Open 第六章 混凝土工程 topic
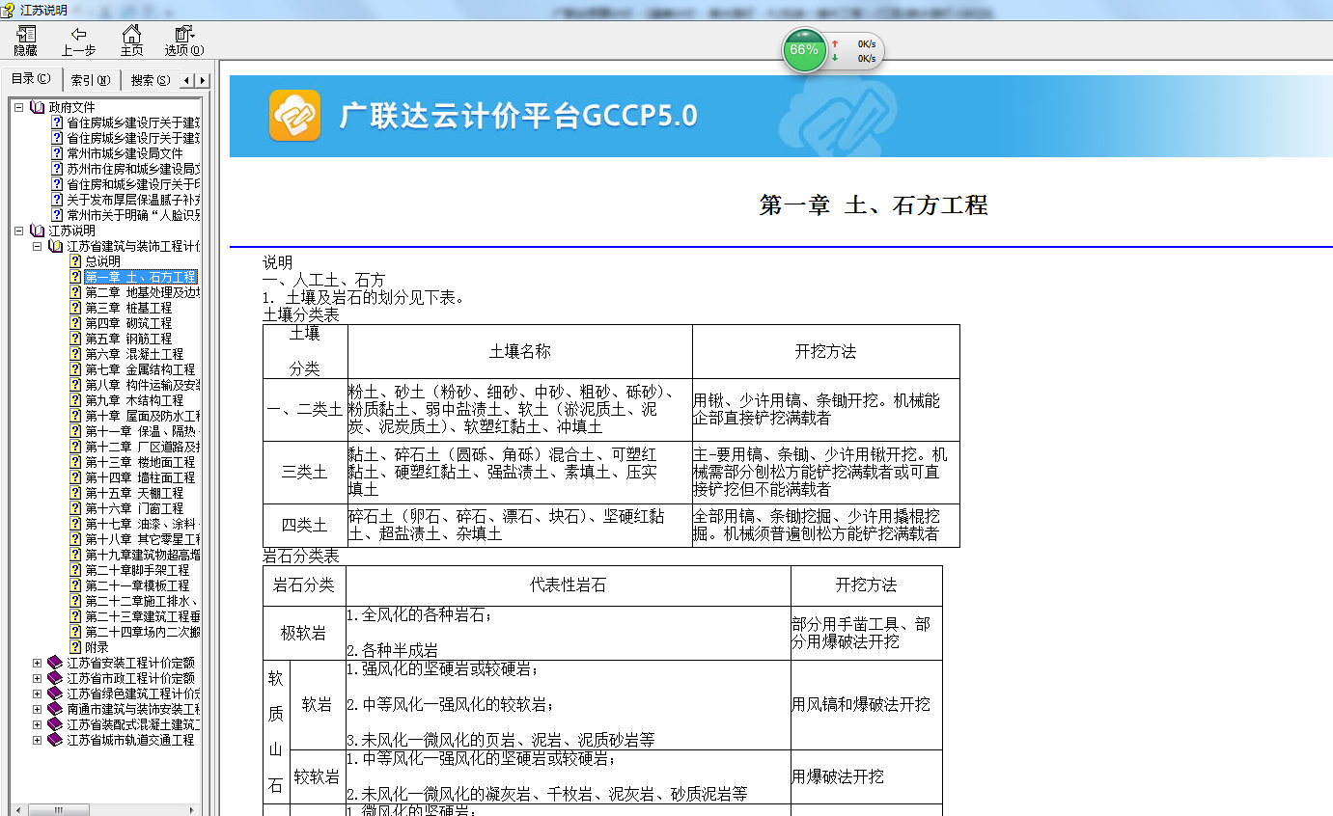Image resolution: width=1333 pixels, height=816 pixels. tap(134, 354)
